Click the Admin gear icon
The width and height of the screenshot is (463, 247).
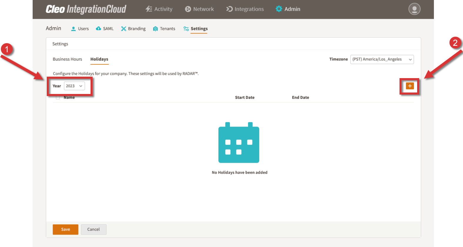pyautogui.click(x=279, y=9)
